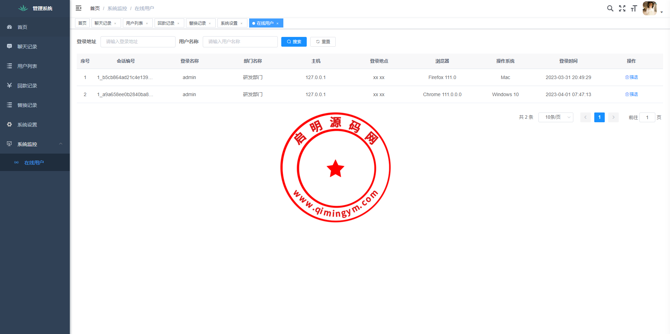Open the avatar dropdown caret
Viewport: 670px width, 334px height.
click(662, 12)
